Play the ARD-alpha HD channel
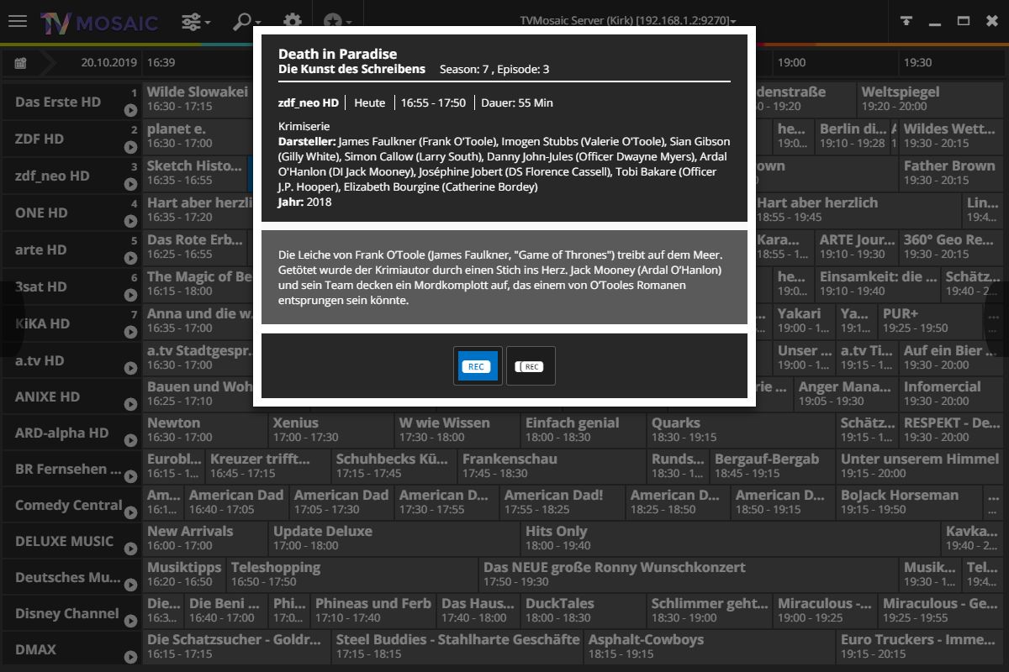1009x672 pixels. tap(130, 441)
